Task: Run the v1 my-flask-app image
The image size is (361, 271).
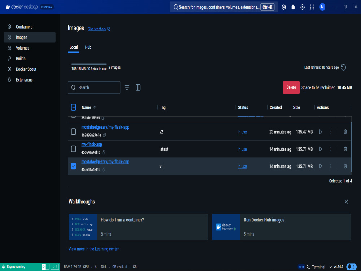Action: 321,166
